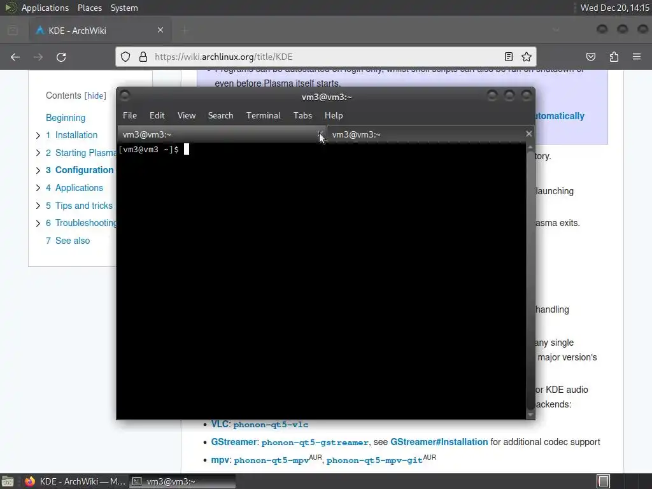Open the terminal File menu

click(x=130, y=116)
